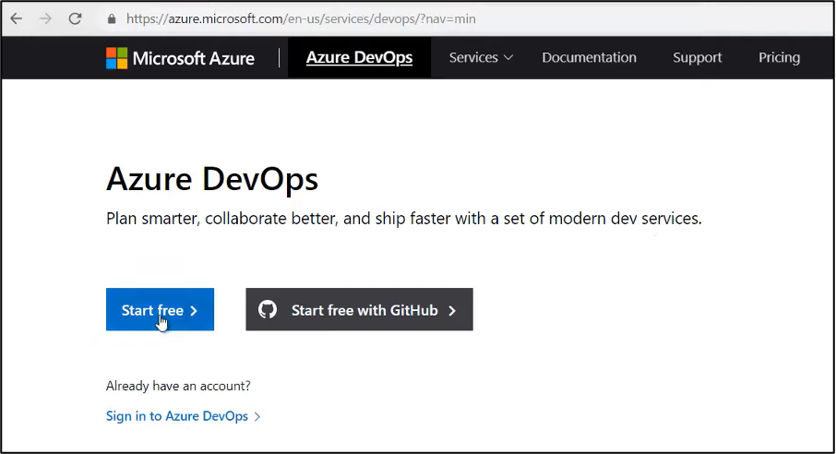This screenshot has height=454, width=836.
Task: Click arrow on Start free with GitHub
Action: pyautogui.click(x=452, y=310)
